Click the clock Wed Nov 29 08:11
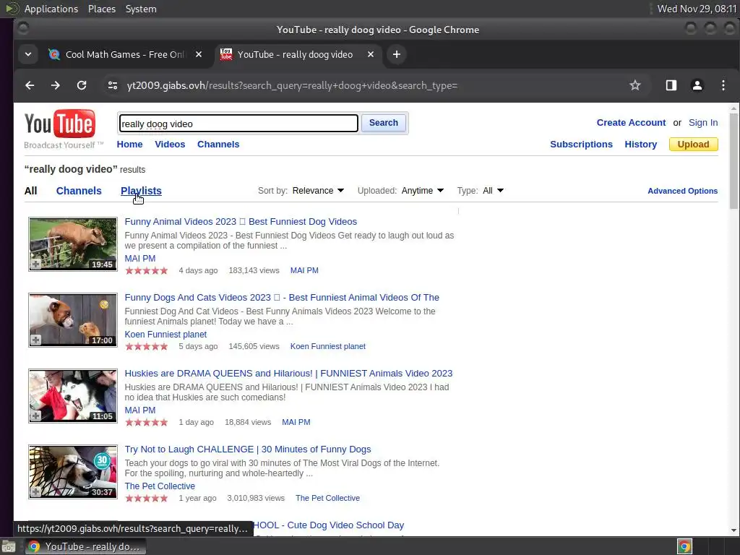Image resolution: width=740 pixels, height=555 pixels. [696, 9]
